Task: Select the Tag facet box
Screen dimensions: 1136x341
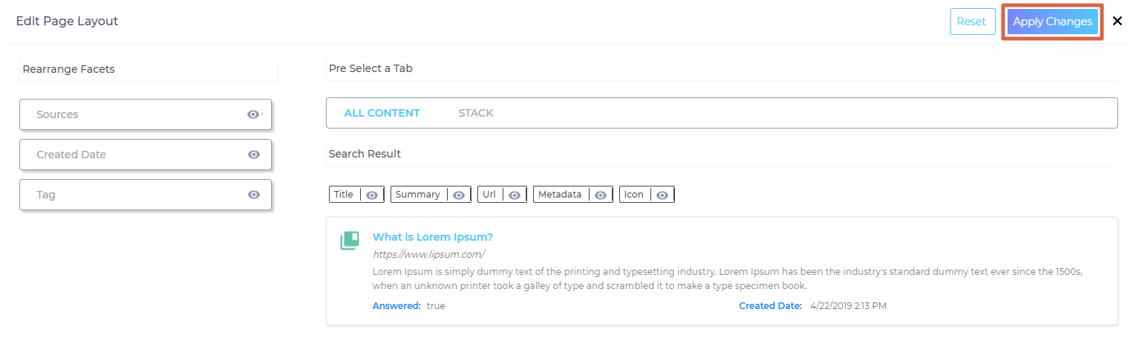Action: (x=134, y=195)
